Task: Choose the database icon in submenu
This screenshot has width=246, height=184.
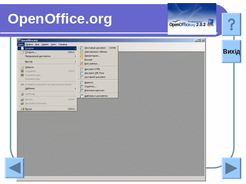Action: point(81,63)
